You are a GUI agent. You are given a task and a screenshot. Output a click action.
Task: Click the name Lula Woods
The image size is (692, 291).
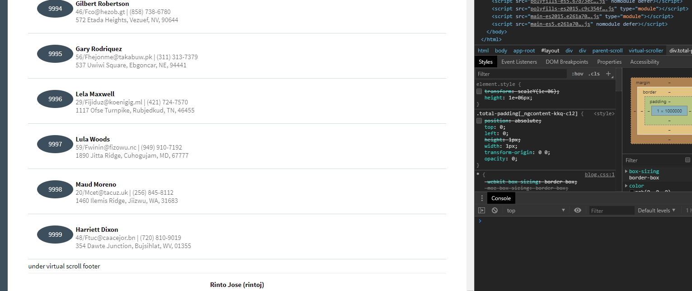click(93, 139)
